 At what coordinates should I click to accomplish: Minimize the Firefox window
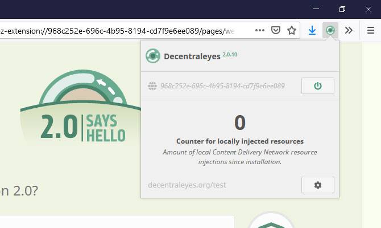click(316, 9)
